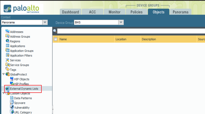This screenshot has width=205, height=114.
Task: Click the Vulnerability icon
Action: (x=12, y=107)
